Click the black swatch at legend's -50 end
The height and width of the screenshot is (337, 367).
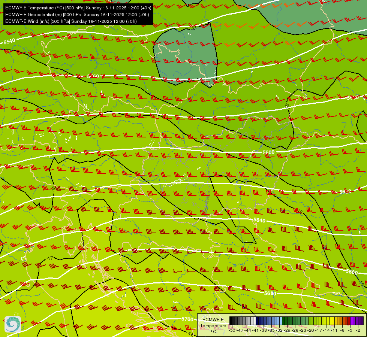tap(231, 321)
